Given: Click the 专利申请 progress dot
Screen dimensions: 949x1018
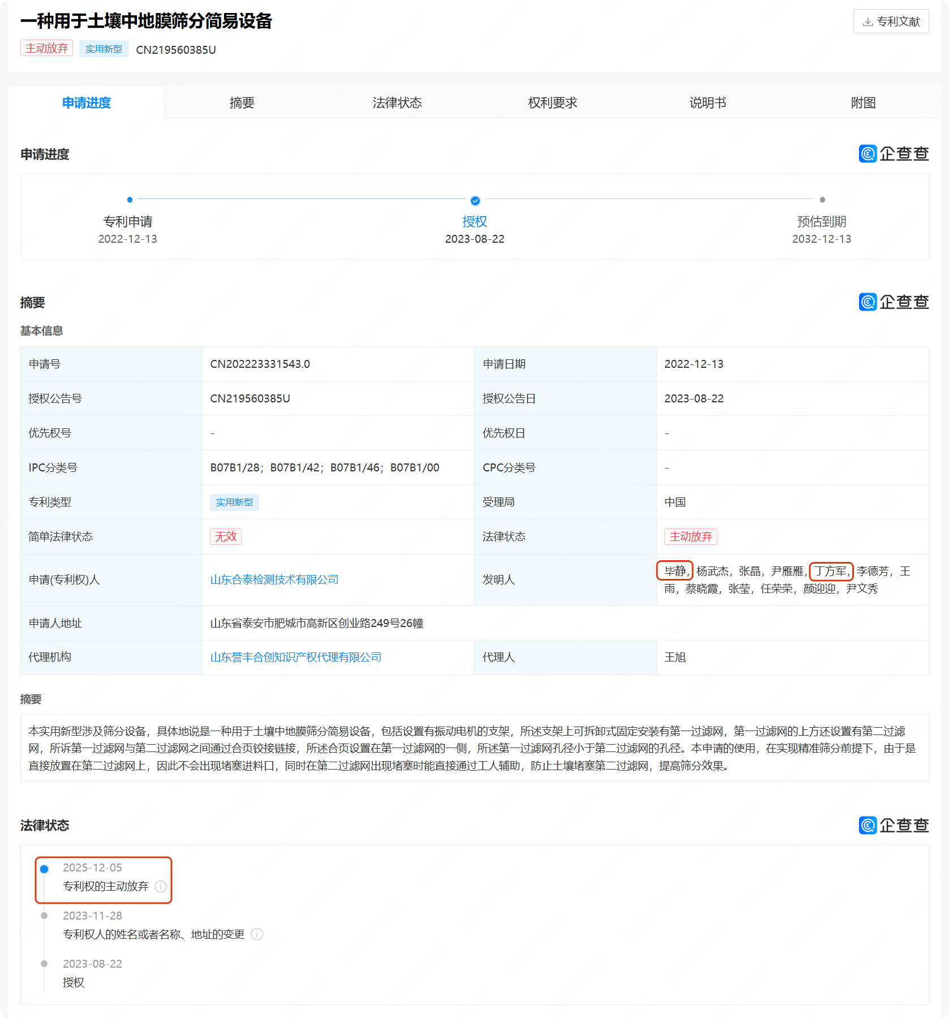Looking at the screenshot, I should click(130, 200).
